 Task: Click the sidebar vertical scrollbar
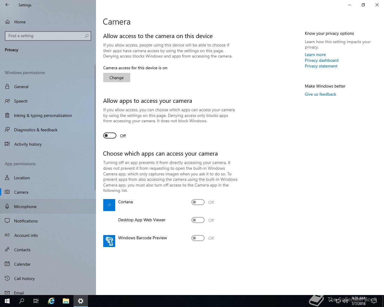(x=95, y=127)
